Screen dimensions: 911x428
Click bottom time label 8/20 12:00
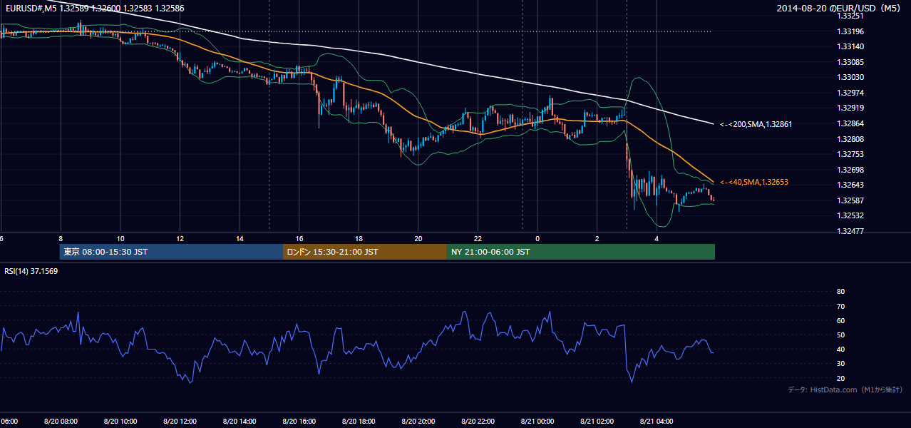click(180, 422)
